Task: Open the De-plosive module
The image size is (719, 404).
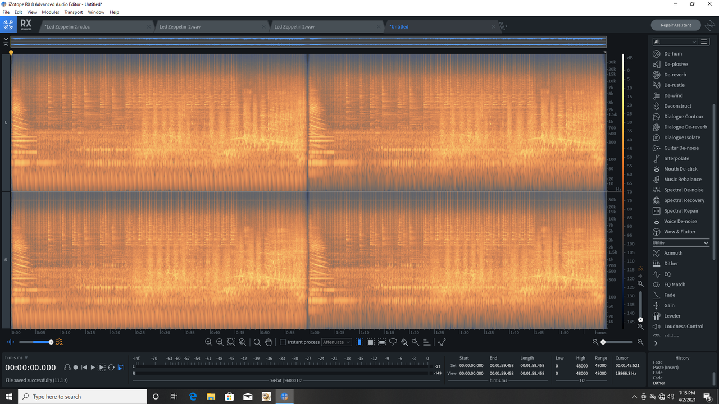Action: (681, 64)
